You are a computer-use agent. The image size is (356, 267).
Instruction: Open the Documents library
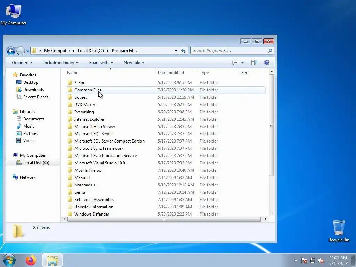click(x=34, y=119)
